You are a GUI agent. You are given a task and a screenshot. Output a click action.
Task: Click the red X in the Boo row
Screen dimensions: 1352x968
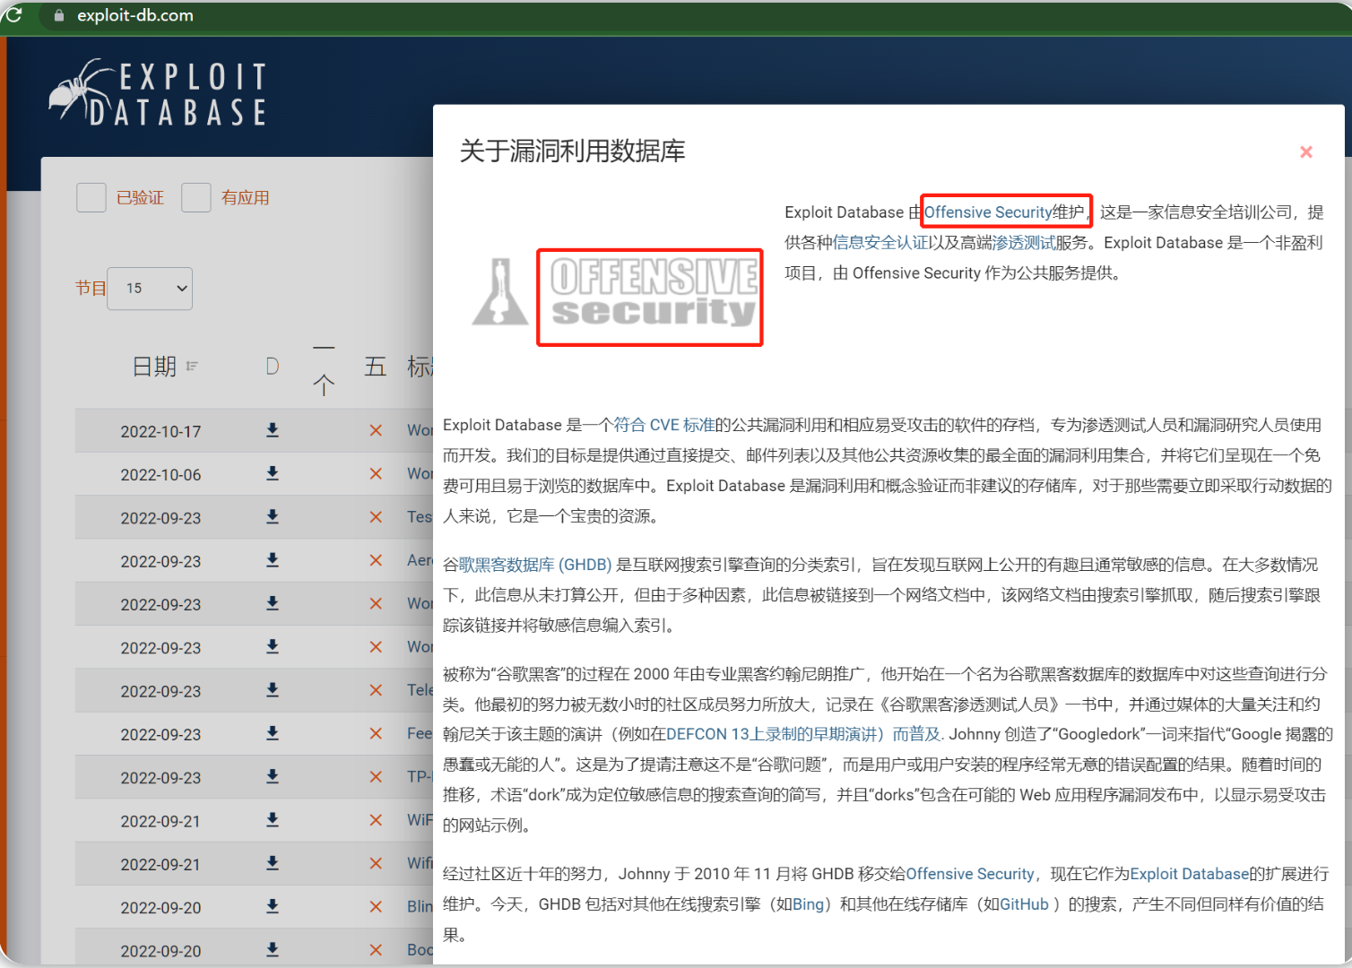(x=376, y=949)
